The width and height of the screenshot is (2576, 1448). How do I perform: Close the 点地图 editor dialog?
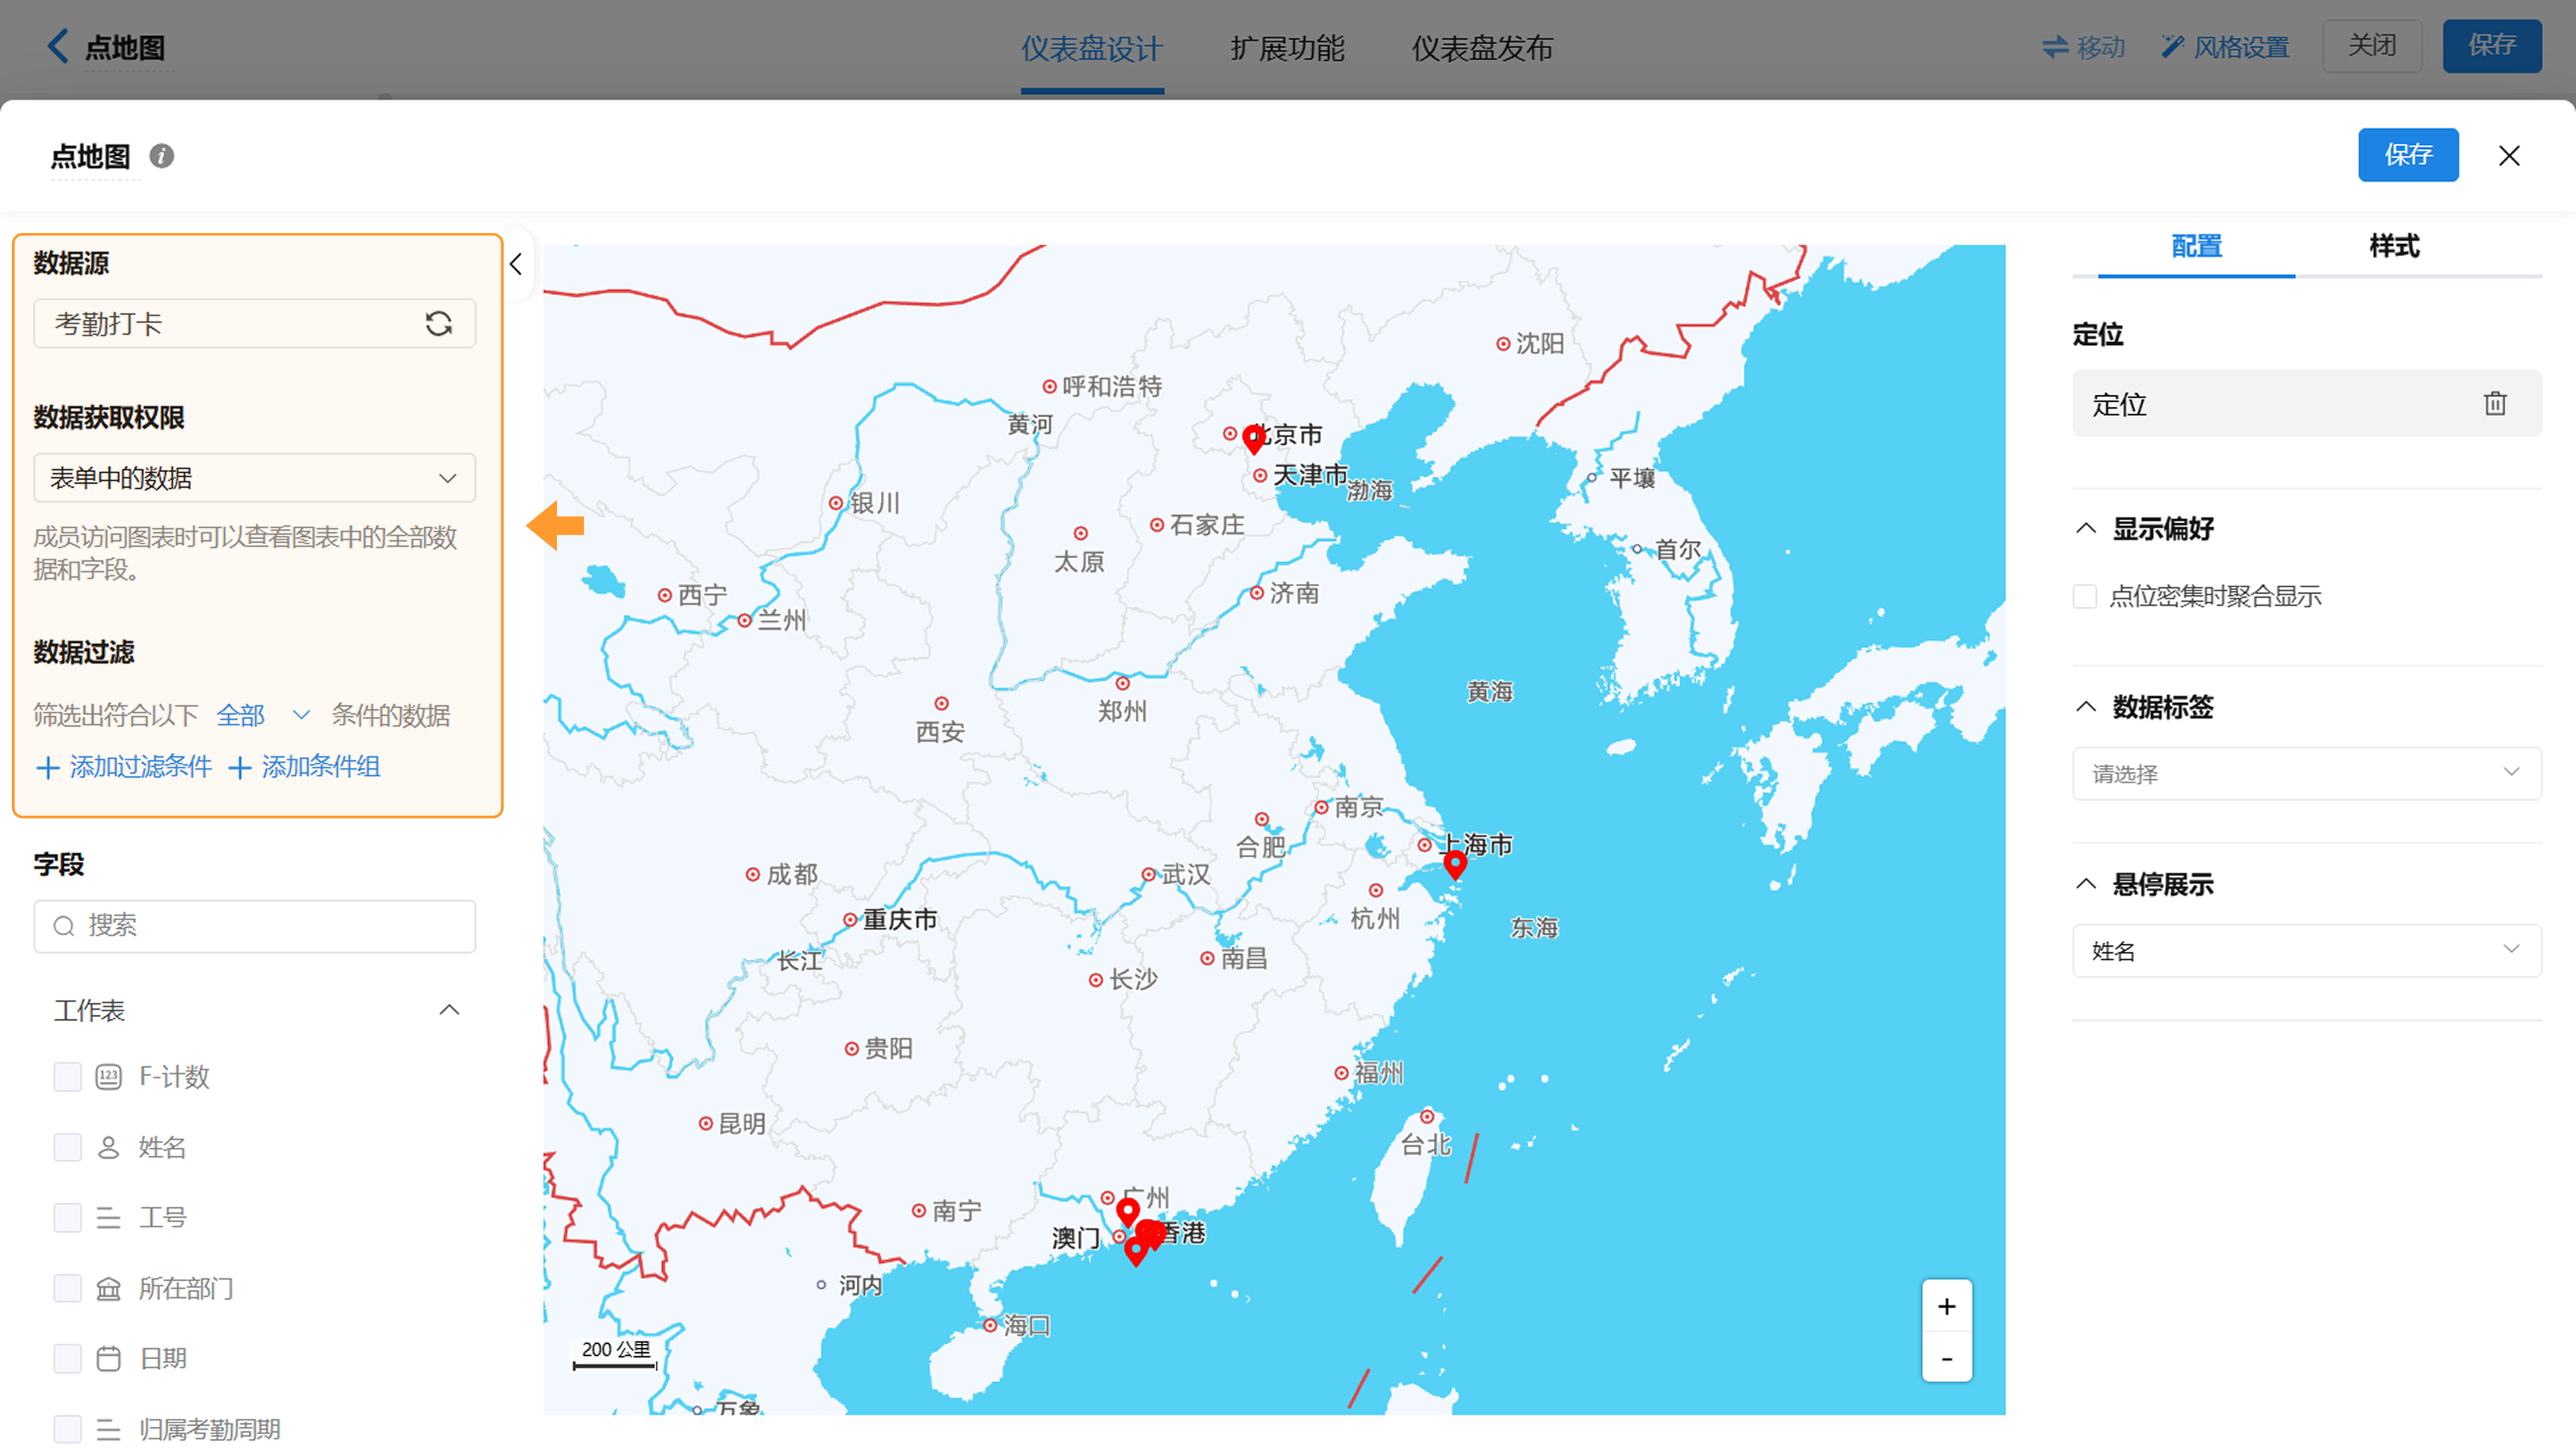[x=2508, y=155]
